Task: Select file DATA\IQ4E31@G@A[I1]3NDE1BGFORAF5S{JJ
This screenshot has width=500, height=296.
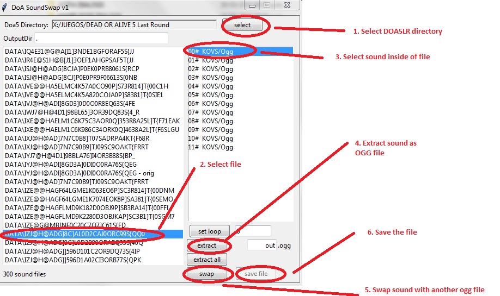Action: click(69, 52)
